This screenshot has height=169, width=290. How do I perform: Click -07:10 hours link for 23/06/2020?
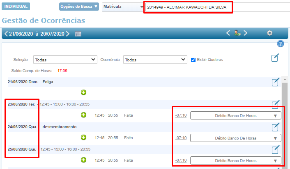pyautogui.click(x=181, y=115)
